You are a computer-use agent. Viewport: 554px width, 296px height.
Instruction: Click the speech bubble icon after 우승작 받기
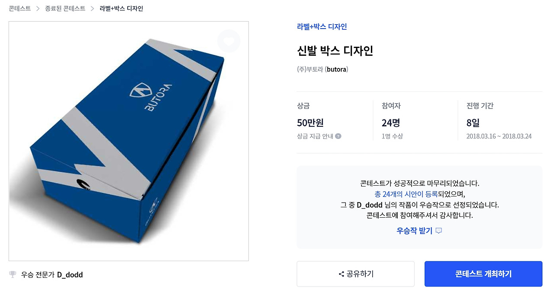click(439, 231)
